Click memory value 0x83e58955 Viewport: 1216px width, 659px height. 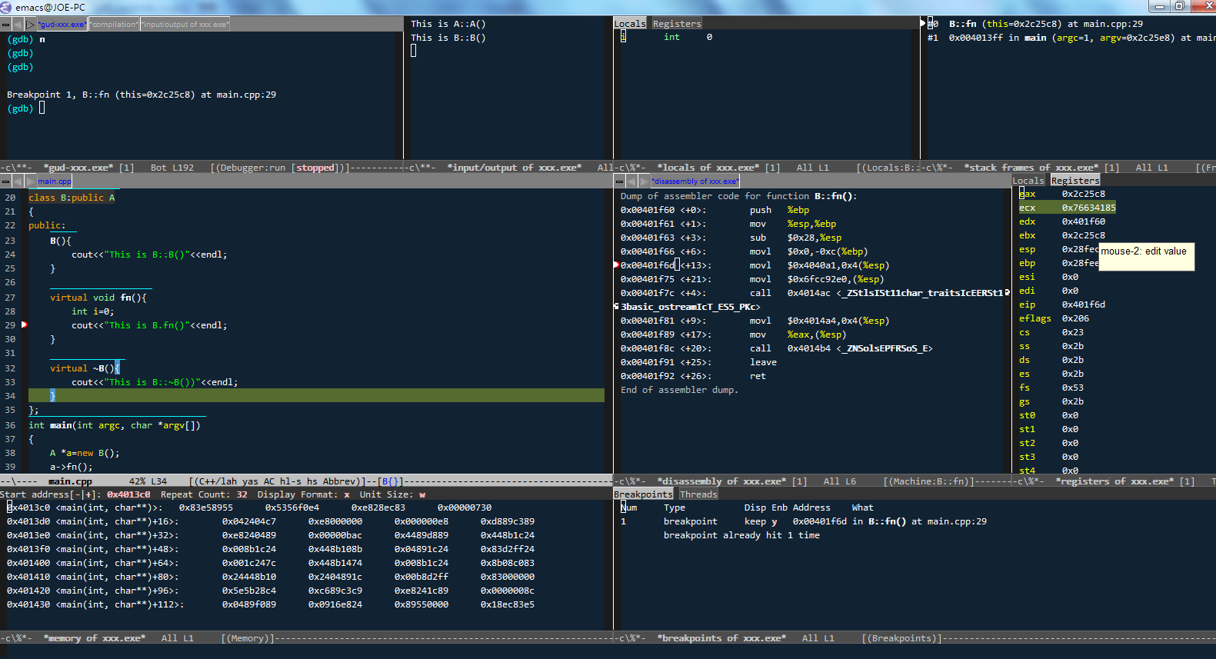(206, 508)
